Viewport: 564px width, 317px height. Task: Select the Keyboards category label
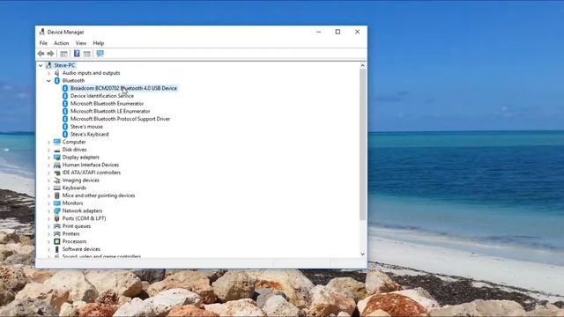coord(74,188)
